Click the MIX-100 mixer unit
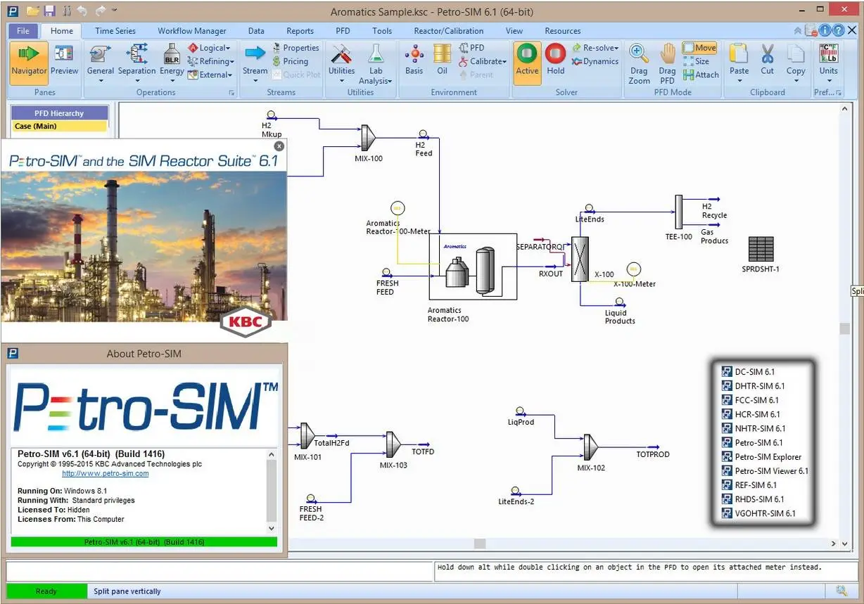 click(368, 138)
